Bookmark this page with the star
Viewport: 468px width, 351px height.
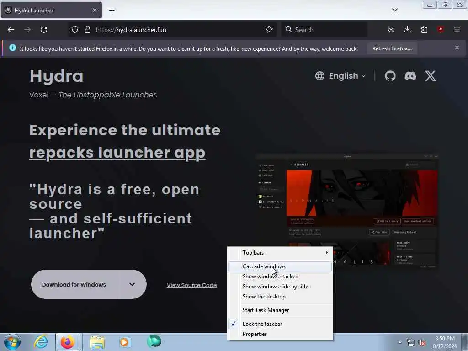click(x=269, y=30)
